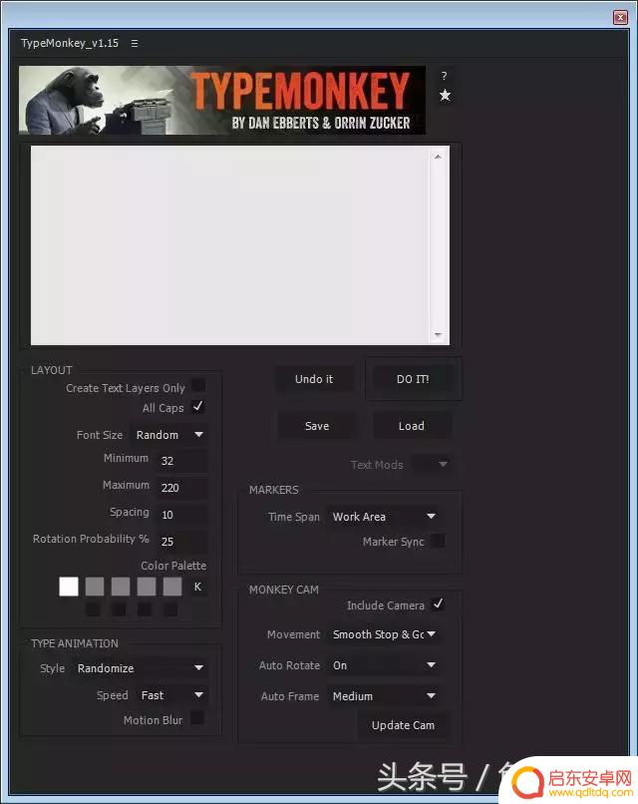Image resolution: width=638 pixels, height=804 pixels.
Task: Click the Rotation Probability value field
Action: [181, 542]
